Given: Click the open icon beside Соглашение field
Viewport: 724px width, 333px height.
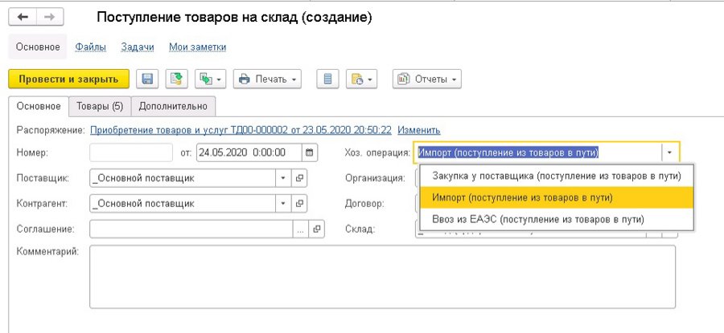Looking at the screenshot, I should click(316, 229).
